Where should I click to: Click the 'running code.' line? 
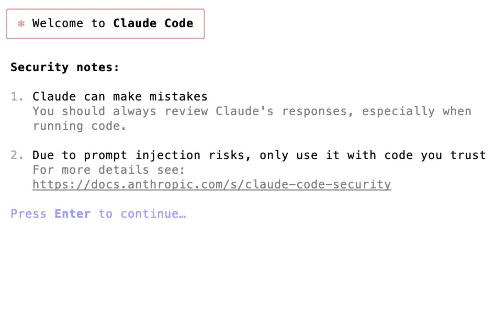[x=79, y=126]
